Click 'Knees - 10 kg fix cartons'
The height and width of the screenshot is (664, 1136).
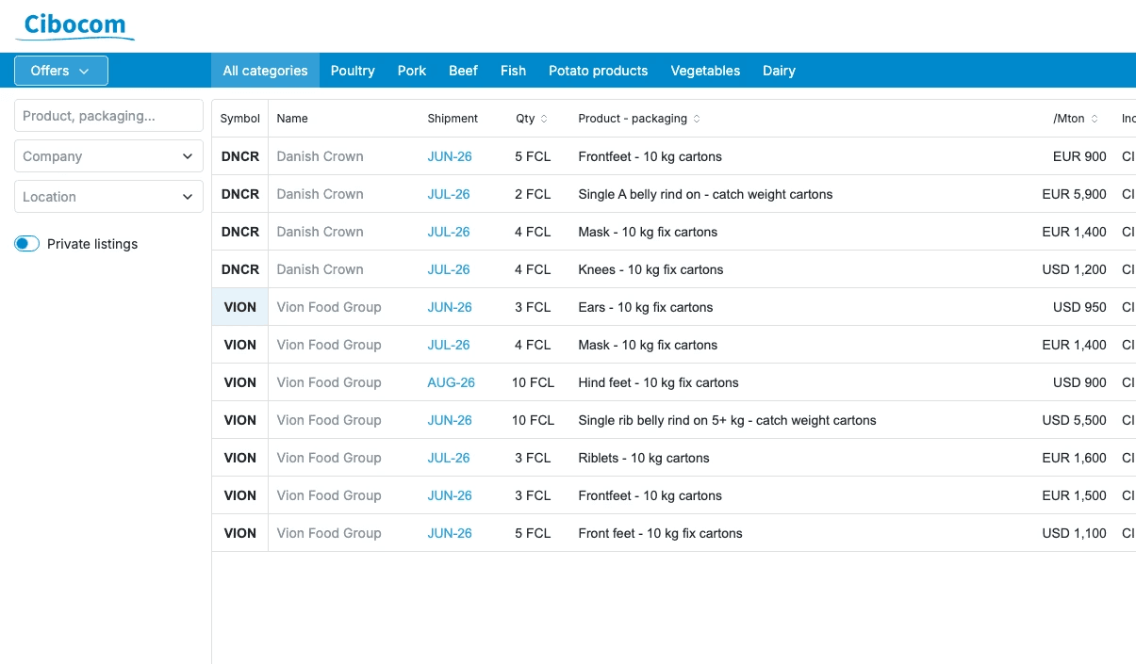click(x=650, y=269)
